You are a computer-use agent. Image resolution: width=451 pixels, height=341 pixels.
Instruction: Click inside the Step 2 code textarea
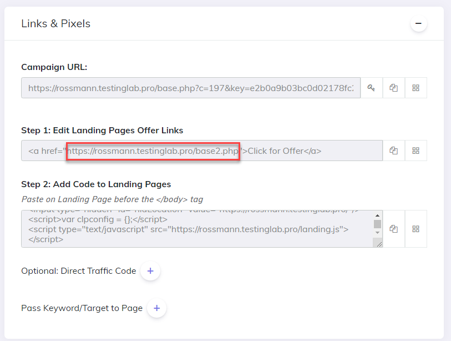pos(197,229)
